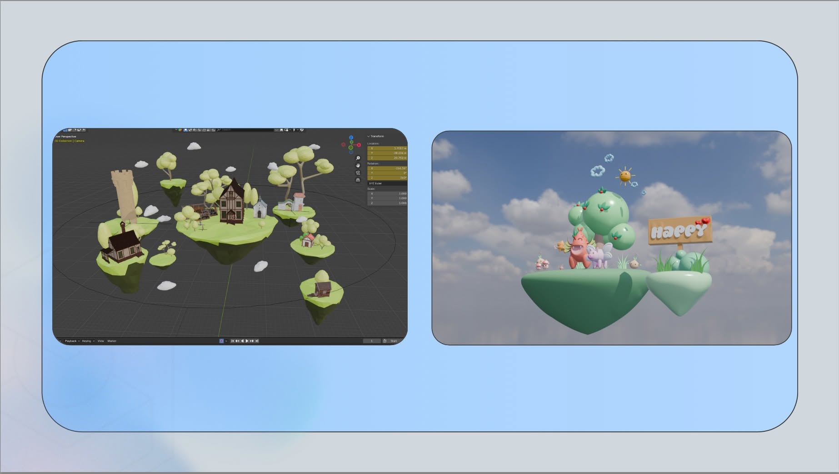Image resolution: width=839 pixels, height=474 pixels.
Task: Click the zoom magnifier icon in the Blender viewport
Action: (358, 158)
